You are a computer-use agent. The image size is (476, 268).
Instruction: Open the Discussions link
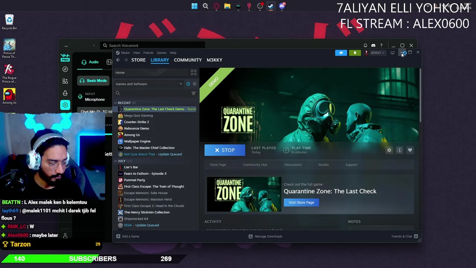tap(293, 165)
